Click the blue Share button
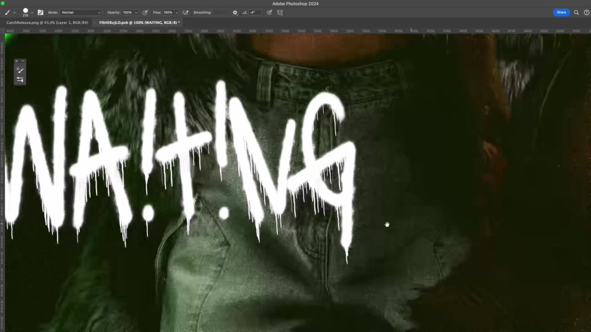The width and height of the screenshot is (591, 332). pos(561,12)
